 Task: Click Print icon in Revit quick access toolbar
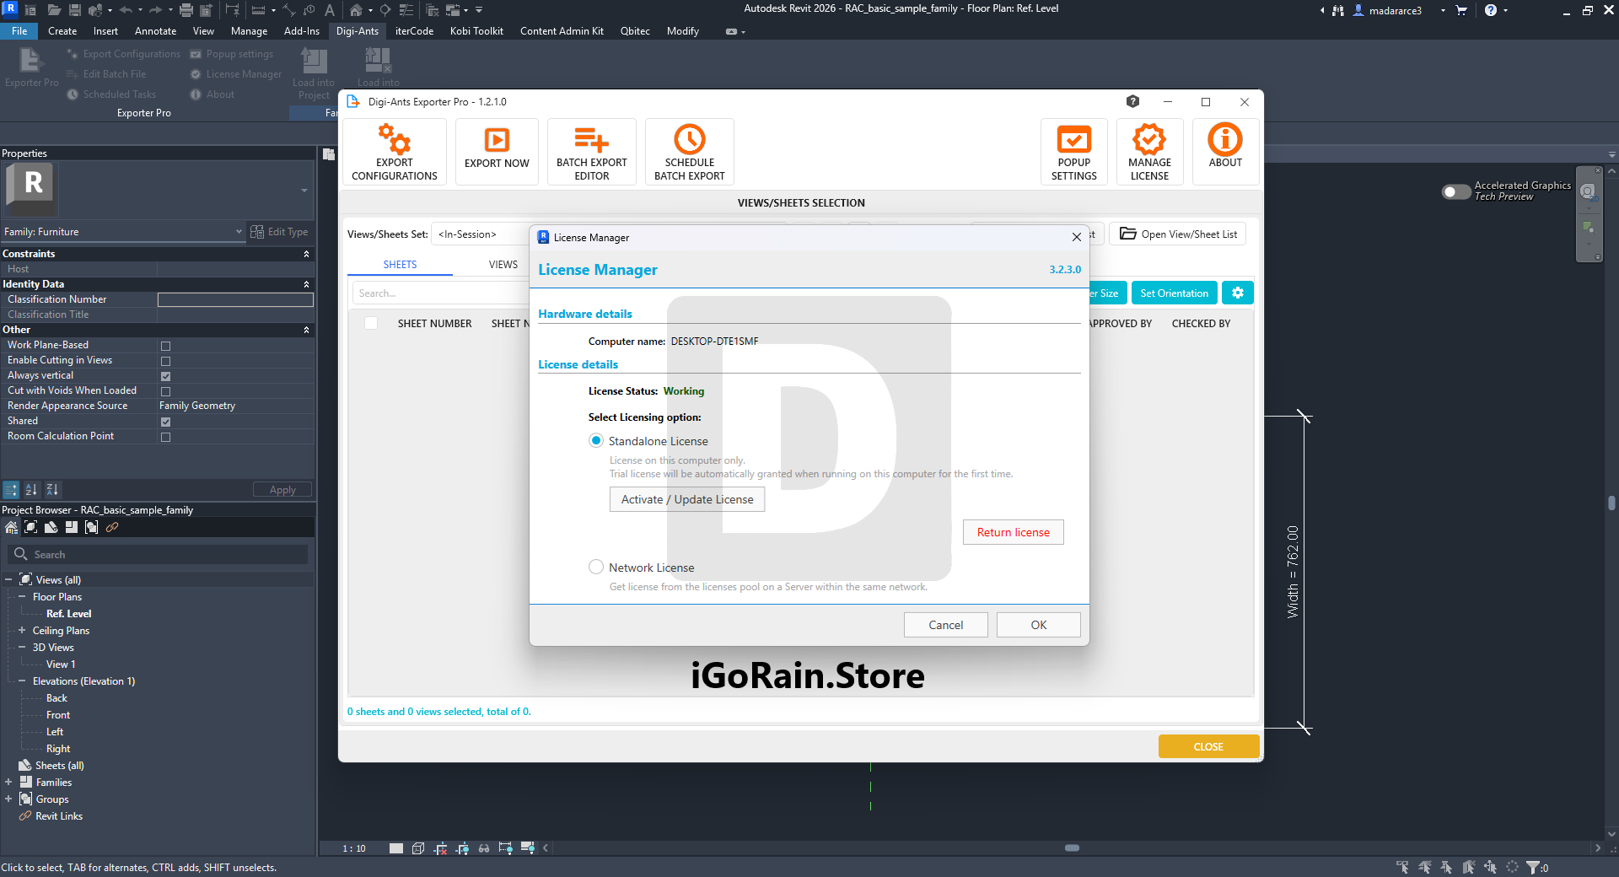click(186, 10)
